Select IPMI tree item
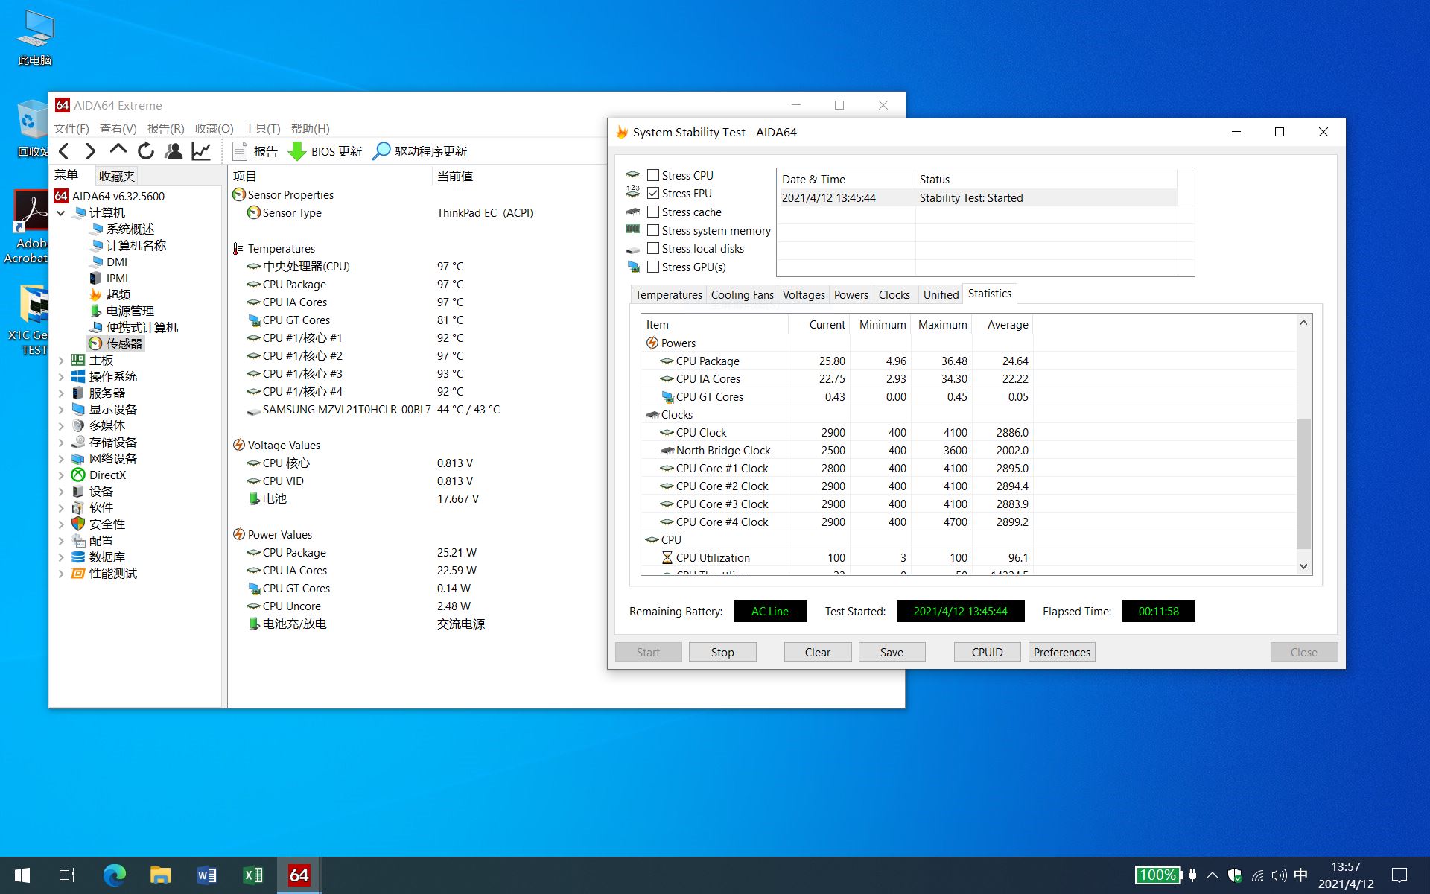The height and width of the screenshot is (894, 1430). [x=109, y=278]
